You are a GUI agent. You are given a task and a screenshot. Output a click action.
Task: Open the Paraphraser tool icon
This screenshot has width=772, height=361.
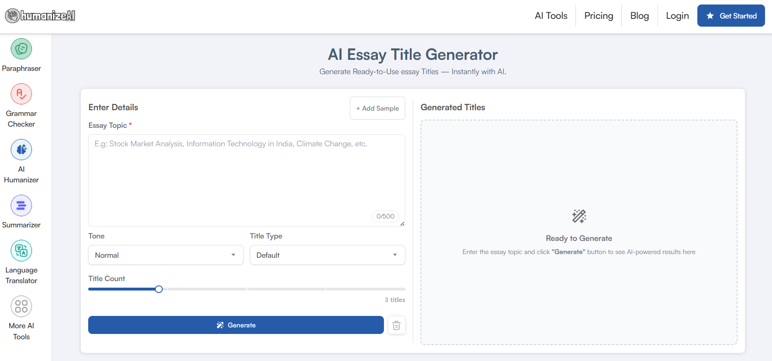point(21,49)
